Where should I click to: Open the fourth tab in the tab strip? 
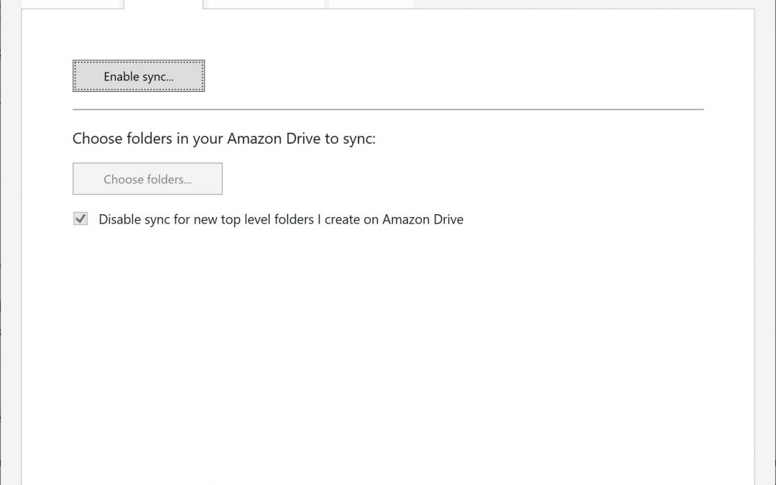coord(371,4)
